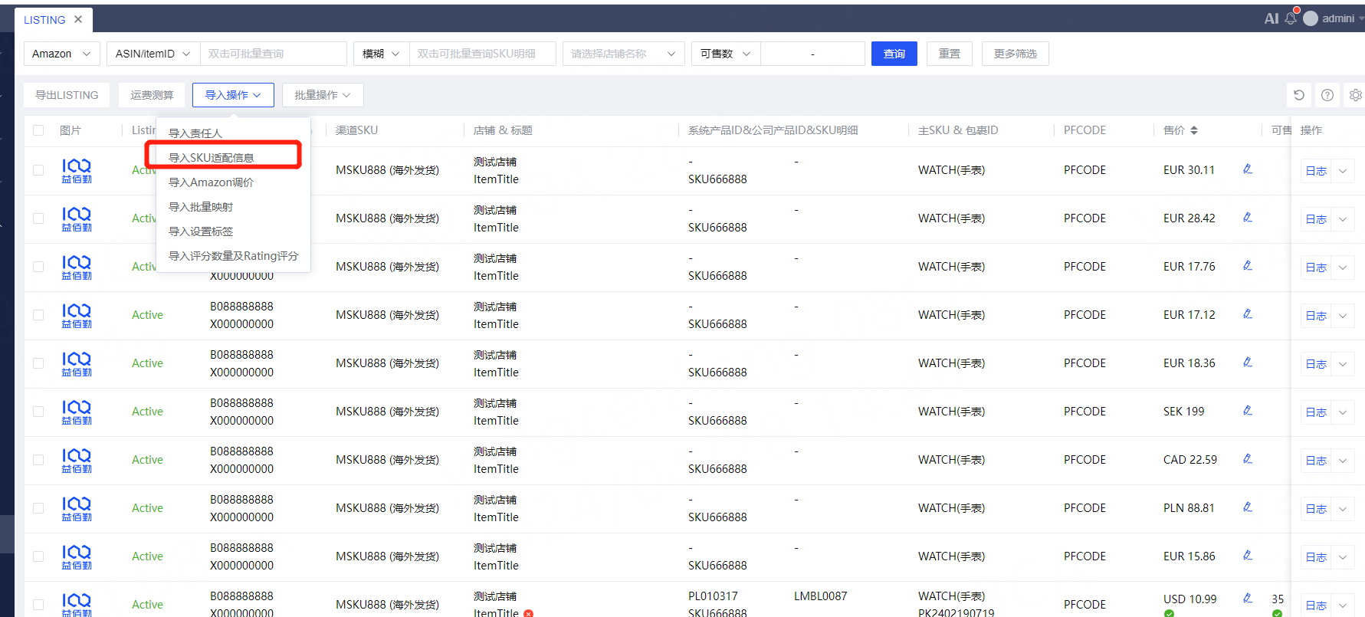The width and height of the screenshot is (1365, 617).
Task: Choose 导入Amazon调价 in the import menu
Action: pos(212,182)
